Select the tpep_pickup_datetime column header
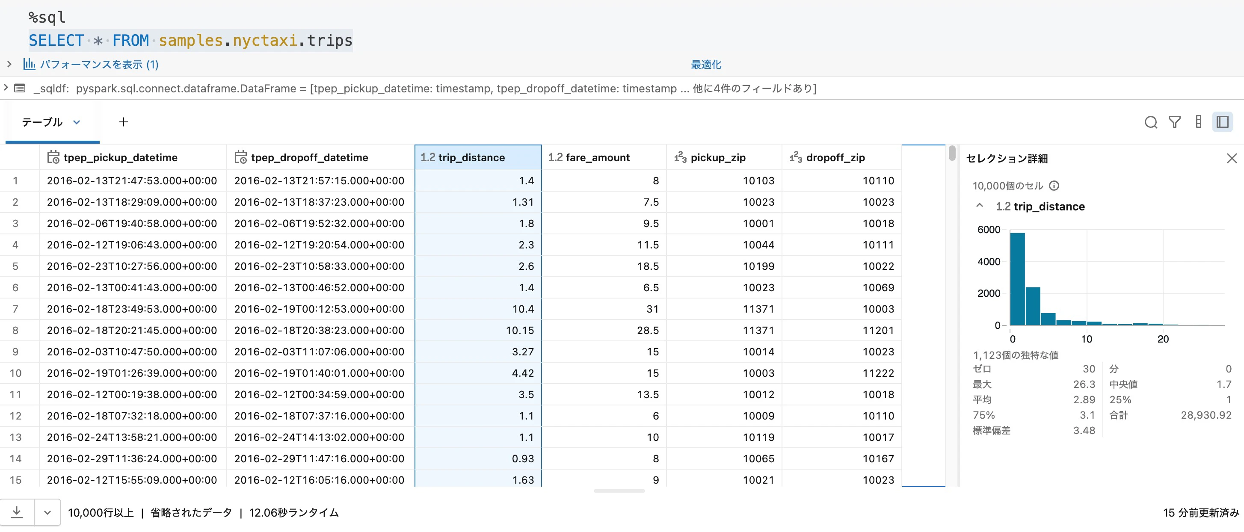The image size is (1244, 532). [133, 157]
